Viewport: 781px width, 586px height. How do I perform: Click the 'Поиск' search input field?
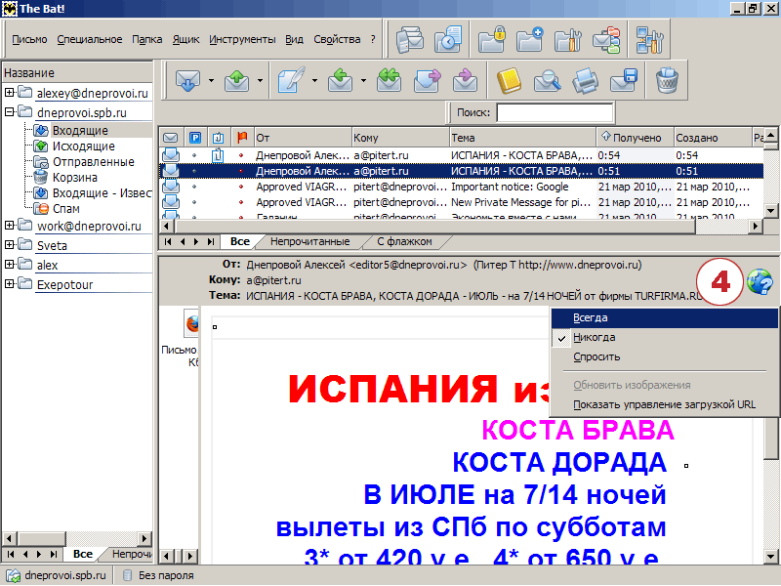click(555, 112)
